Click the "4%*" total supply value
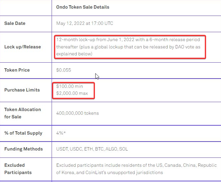The width and height of the screenshot is (221, 182). [60, 133]
